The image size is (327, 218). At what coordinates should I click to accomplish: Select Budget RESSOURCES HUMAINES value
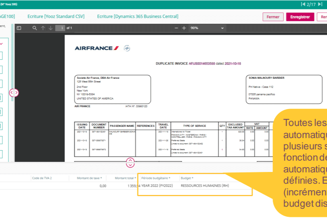[205, 186]
